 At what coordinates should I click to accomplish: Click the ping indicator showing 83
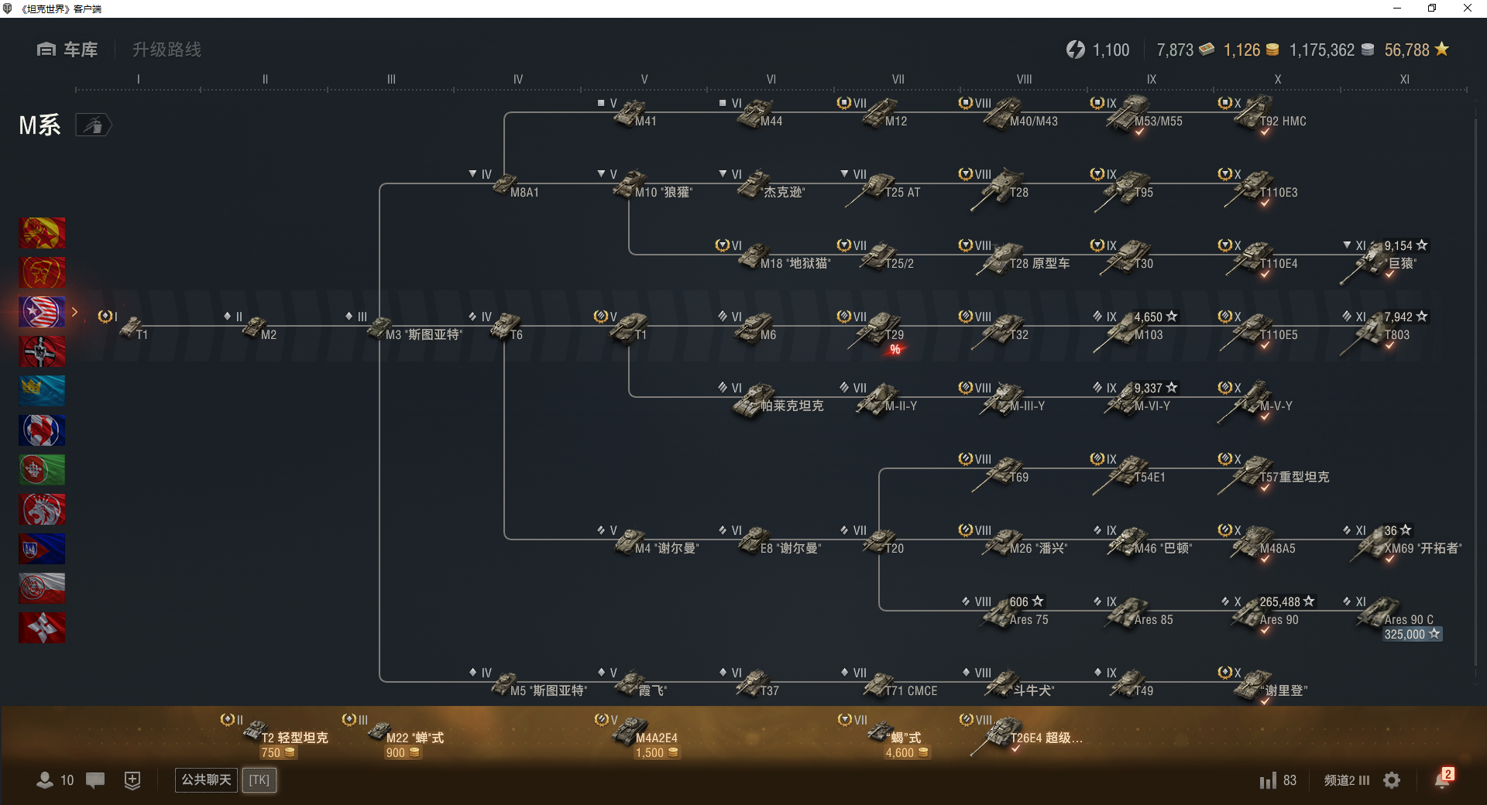[x=1278, y=780]
